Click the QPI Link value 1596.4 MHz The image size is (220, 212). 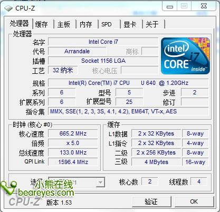73,162
